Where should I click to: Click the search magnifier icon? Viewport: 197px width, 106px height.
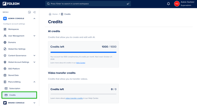(48, 4)
